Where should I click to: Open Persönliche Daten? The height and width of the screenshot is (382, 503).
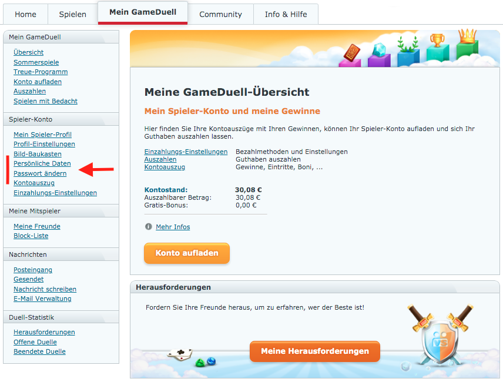tap(42, 163)
